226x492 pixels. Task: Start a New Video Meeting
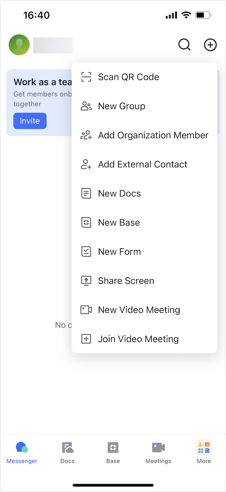[86, 310]
